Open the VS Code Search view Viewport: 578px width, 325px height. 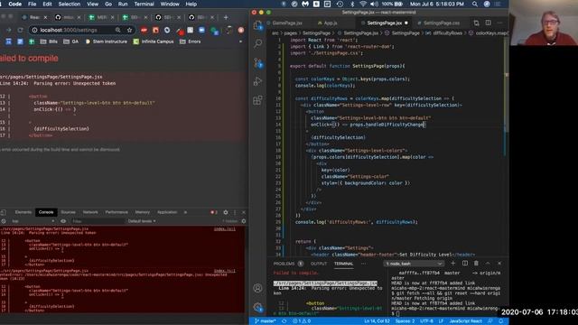257,44
